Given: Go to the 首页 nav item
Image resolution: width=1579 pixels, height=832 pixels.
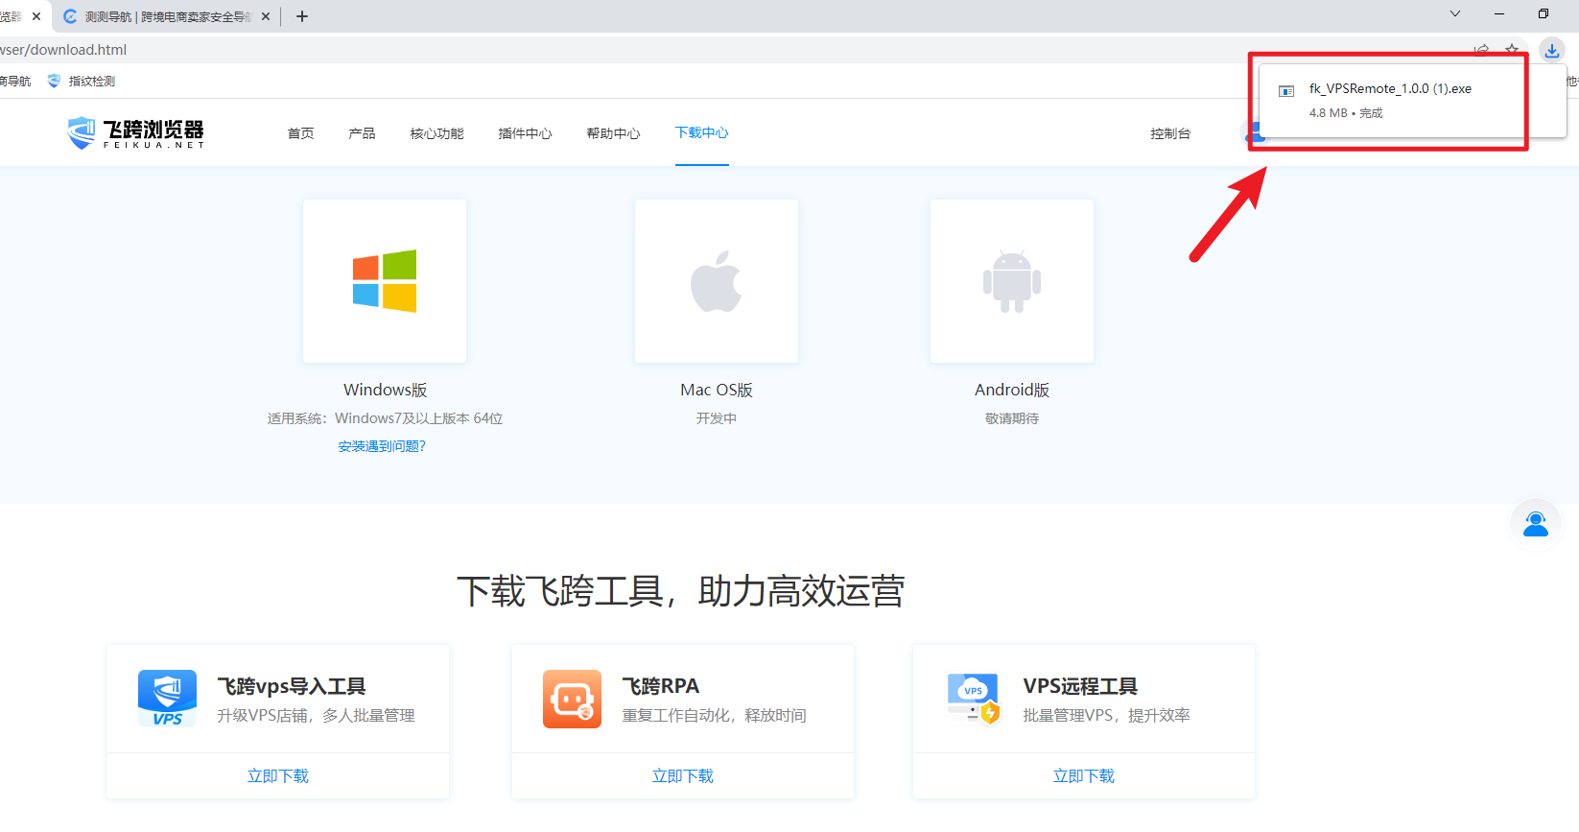Looking at the screenshot, I should [300, 133].
